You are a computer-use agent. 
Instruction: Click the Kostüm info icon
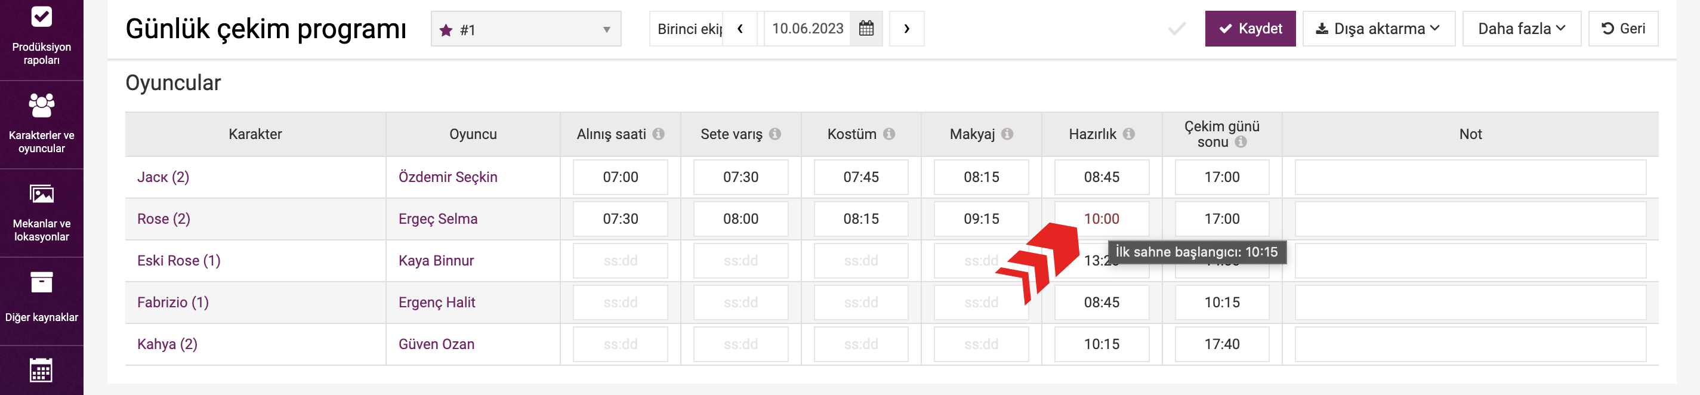(889, 134)
